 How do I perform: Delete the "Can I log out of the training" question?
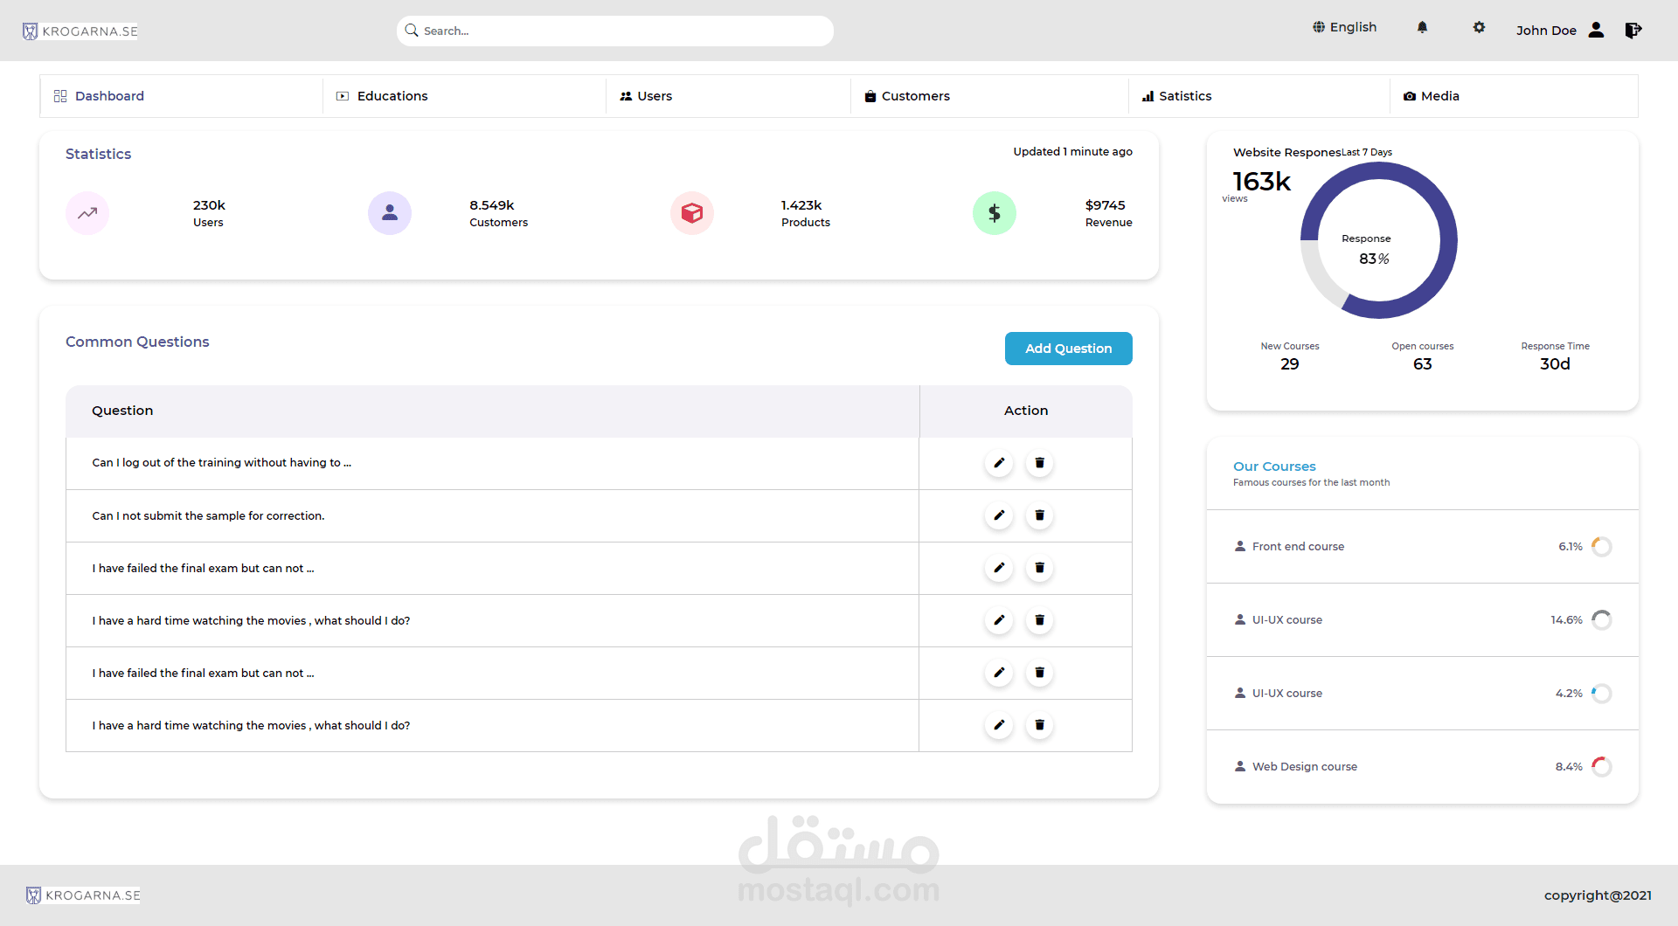click(1040, 463)
